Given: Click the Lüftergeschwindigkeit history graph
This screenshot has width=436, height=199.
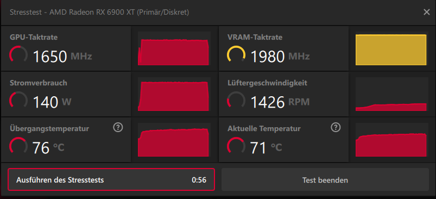Looking at the screenshot, I should [392, 95].
